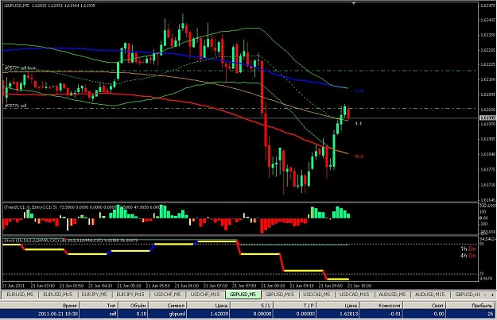Sort trades by the Тип column header
497x320 pixels.
pos(99,306)
